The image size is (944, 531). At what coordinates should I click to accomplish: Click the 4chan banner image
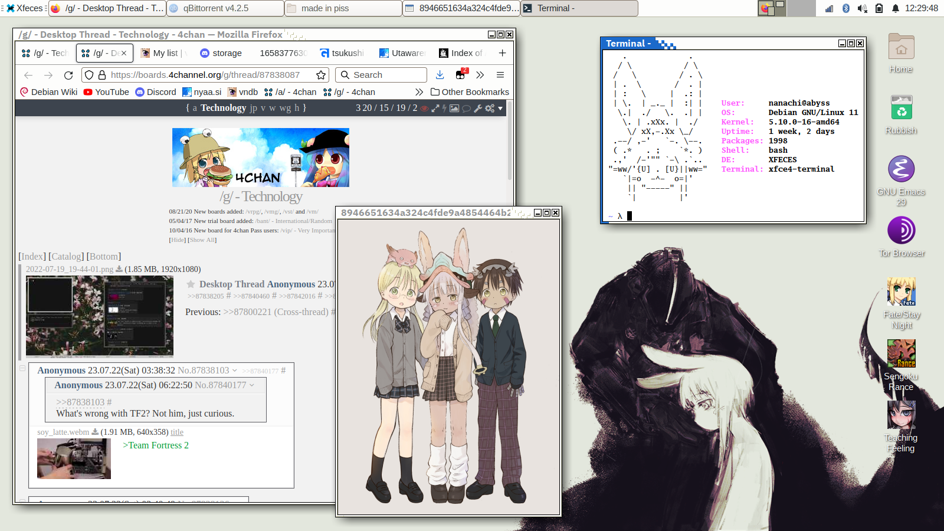[x=261, y=158]
